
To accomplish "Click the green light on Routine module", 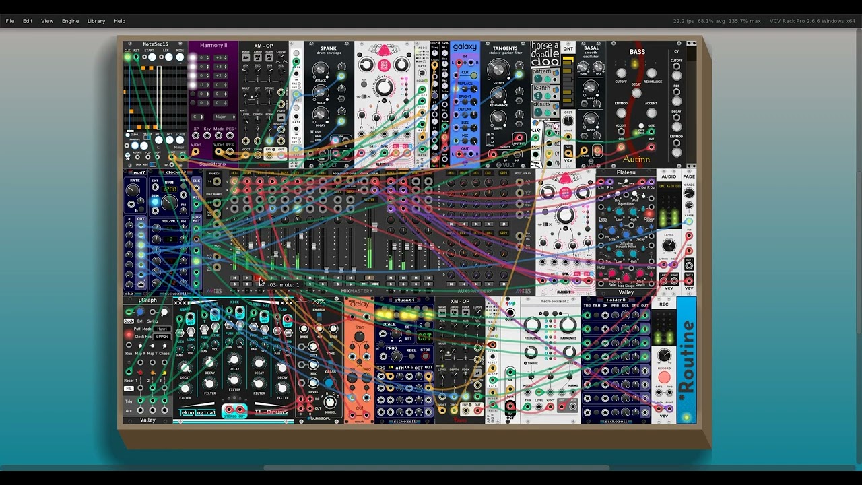I will point(686,417).
